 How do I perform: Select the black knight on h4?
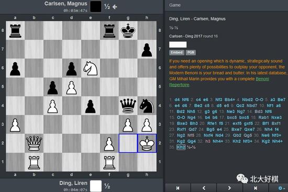(x=147, y=105)
